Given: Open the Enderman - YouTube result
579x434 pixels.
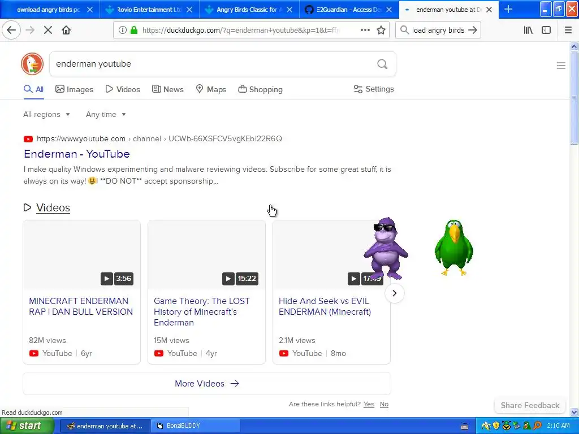Looking at the screenshot, I should 77,154.
